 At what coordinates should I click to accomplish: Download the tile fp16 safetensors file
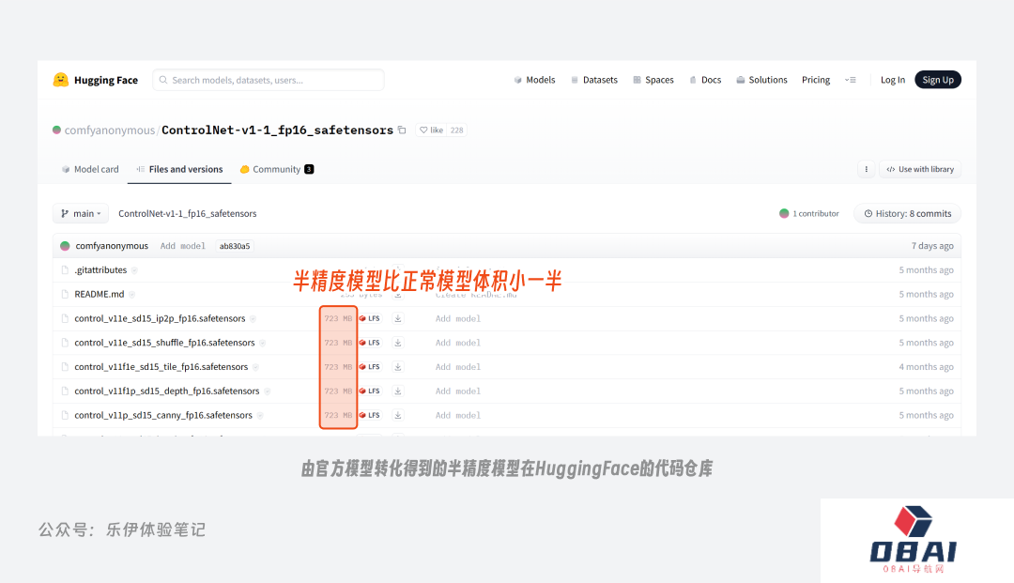point(398,367)
